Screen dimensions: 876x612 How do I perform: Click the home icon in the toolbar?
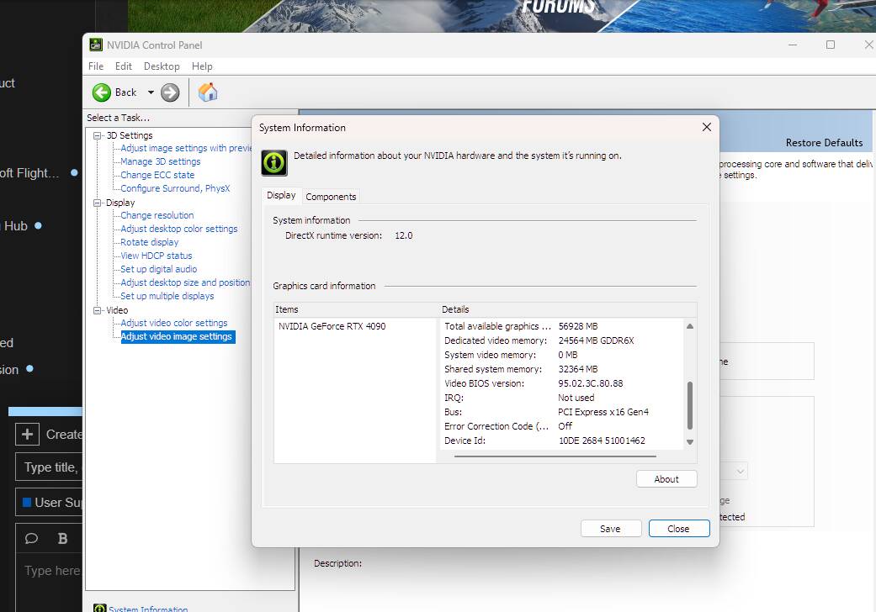coord(207,92)
